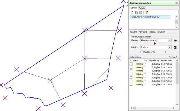Image resolution: width=180 pixels, height=111 pixels.
Task: Select Makro/Mikro-Probenkarte 2016 in the list
Action: (150, 17)
